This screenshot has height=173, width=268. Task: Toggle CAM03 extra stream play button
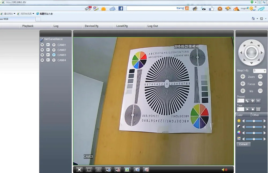[54, 55]
